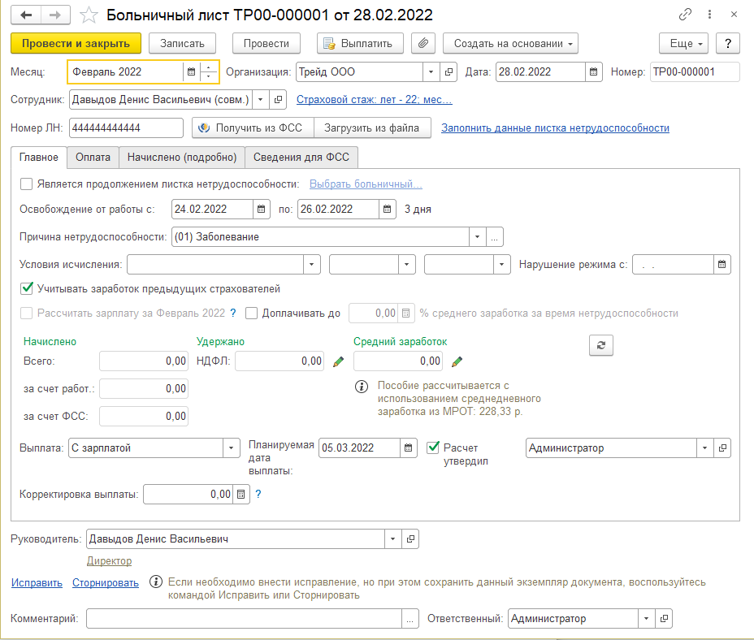The image size is (754, 640).
Task: Edit НДФЛ amount with the green pencil
Action: click(x=338, y=361)
